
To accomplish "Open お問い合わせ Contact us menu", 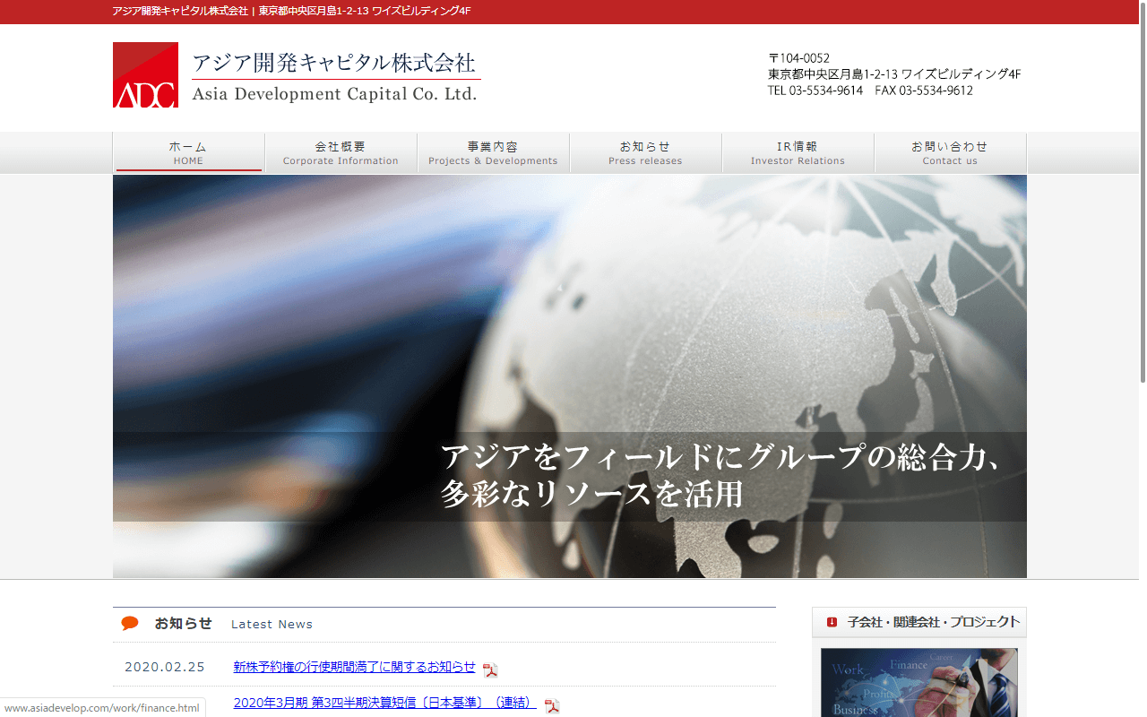I will point(950,153).
